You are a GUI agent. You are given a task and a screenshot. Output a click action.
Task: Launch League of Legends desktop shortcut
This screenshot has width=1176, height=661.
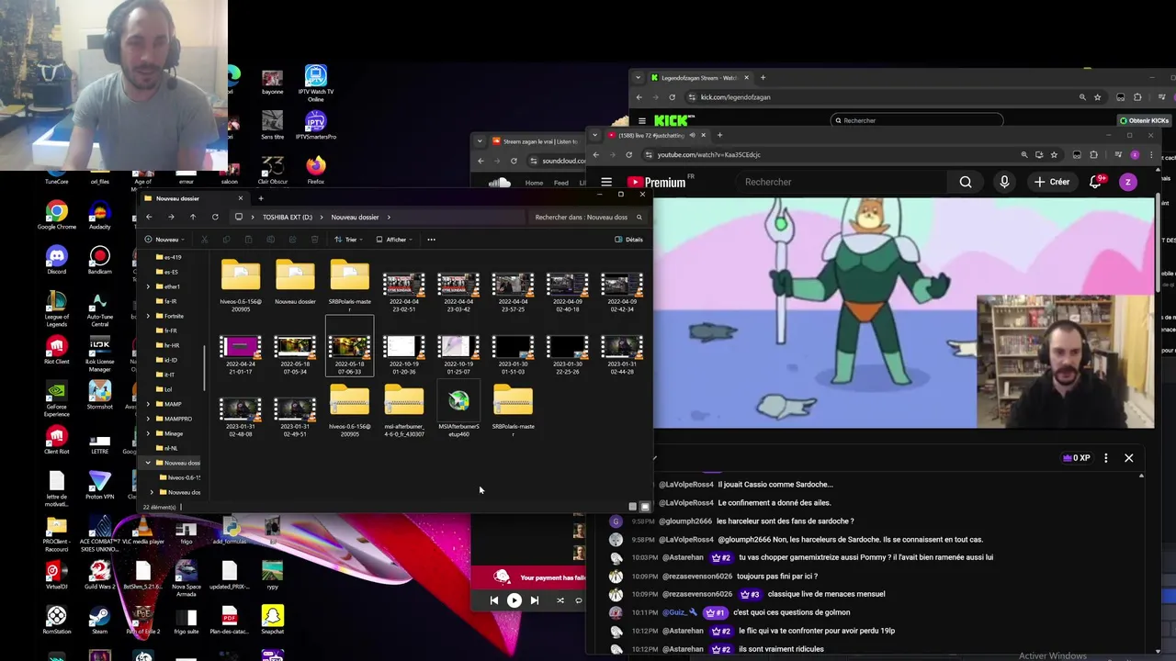pos(57,309)
